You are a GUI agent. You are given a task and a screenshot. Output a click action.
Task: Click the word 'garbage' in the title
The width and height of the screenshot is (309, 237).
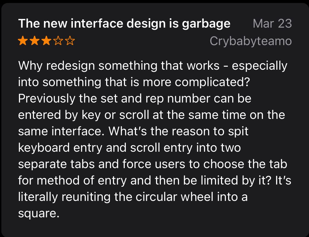click(206, 25)
